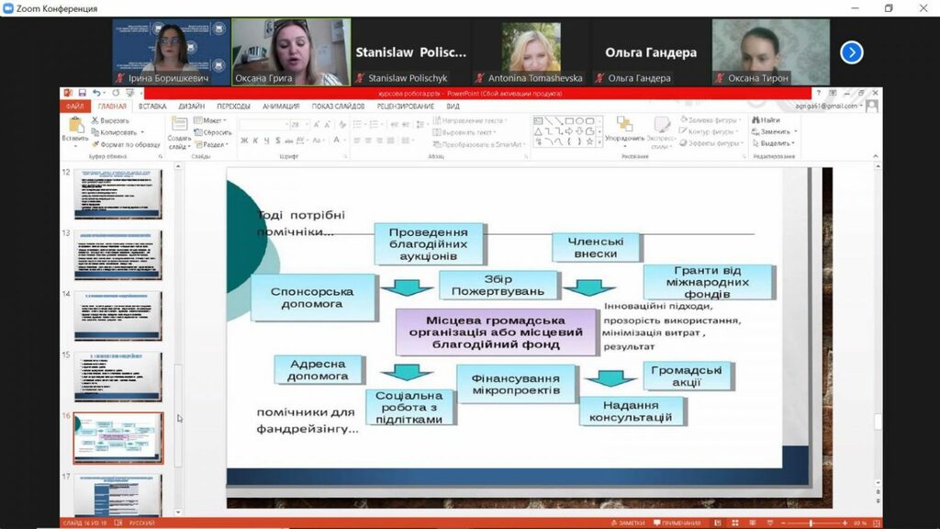Viewport: 940px width, 529px height.
Task: Open the ПОКАЗ СЛАЙДОВ tab
Action: tap(338, 107)
